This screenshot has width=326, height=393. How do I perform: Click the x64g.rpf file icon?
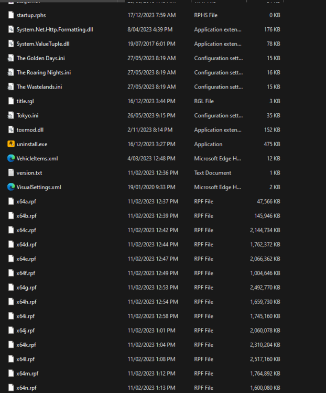click(11, 287)
